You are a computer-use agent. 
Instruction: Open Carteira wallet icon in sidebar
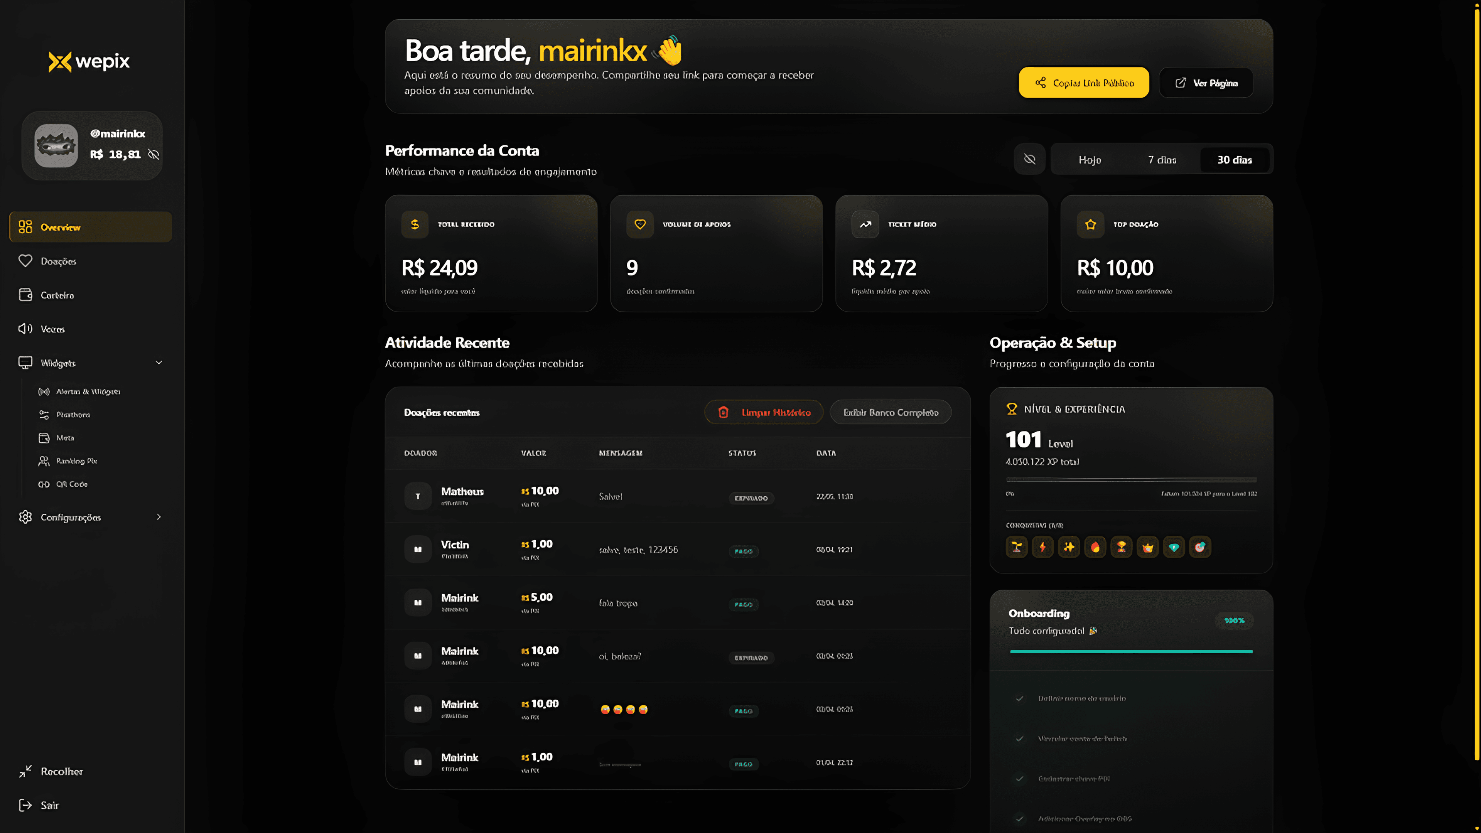coord(25,295)
